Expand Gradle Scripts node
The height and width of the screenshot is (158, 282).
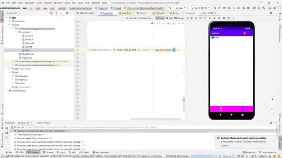pos(6,91)
